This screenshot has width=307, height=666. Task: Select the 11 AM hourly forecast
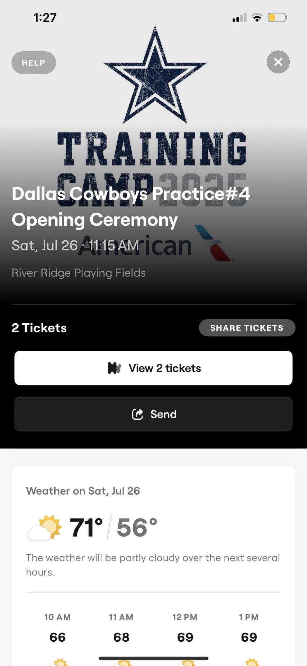(x=121, y=628)
